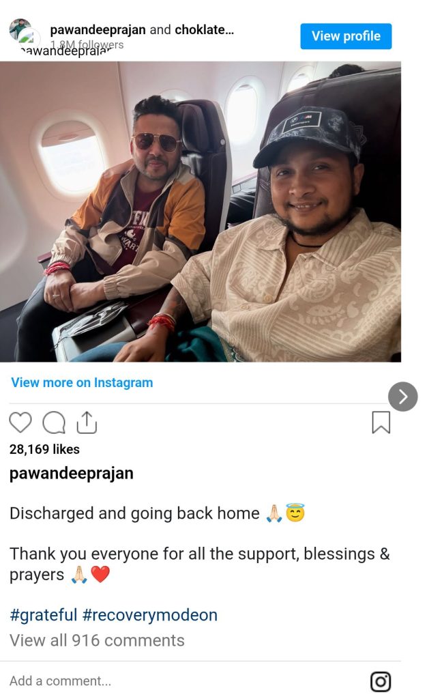
Task: Click the Instagram logo icon
Action: pyautogui.click(x=381, y=682)
